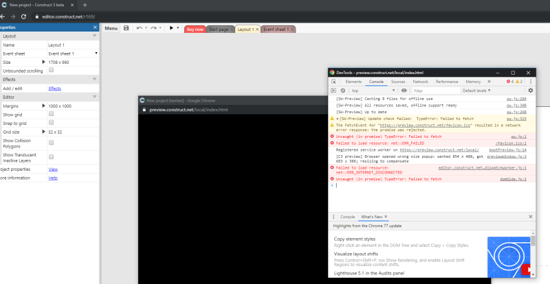Viewport: 550px width, 284px height.
Task: Toggle Show Collision Polygons checkbox
Action: point(51,143)
